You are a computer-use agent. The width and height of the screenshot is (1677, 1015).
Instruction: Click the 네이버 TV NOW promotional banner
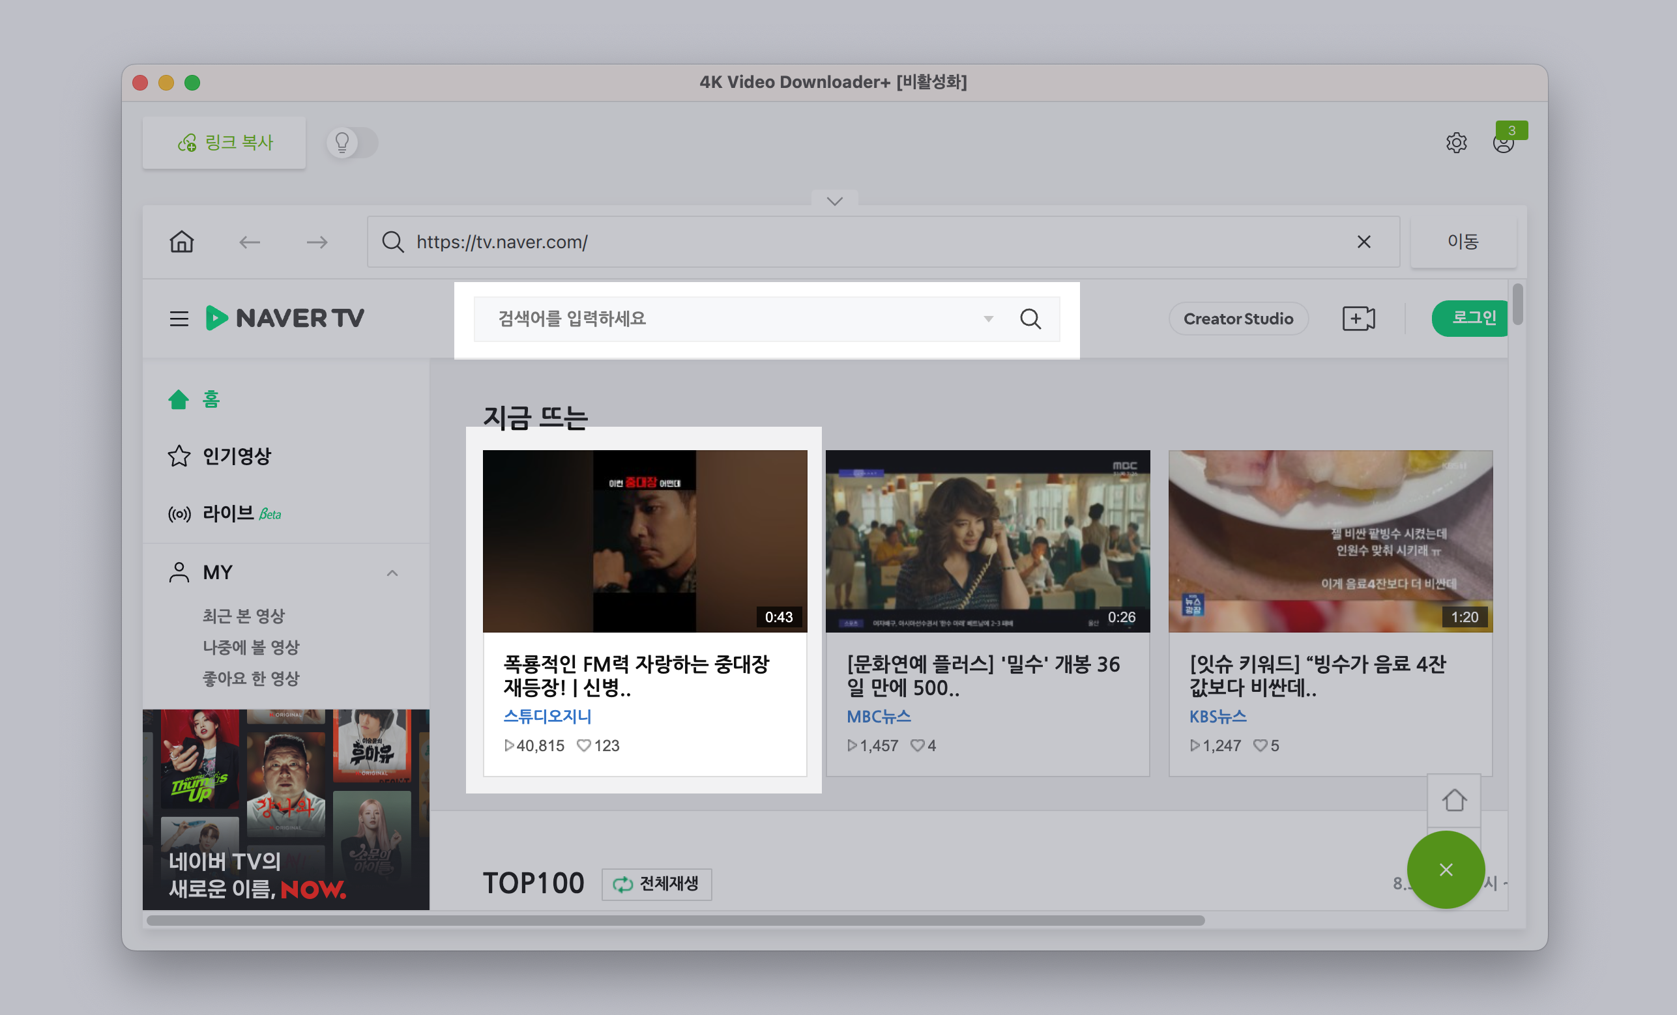[x=286, y=810]
